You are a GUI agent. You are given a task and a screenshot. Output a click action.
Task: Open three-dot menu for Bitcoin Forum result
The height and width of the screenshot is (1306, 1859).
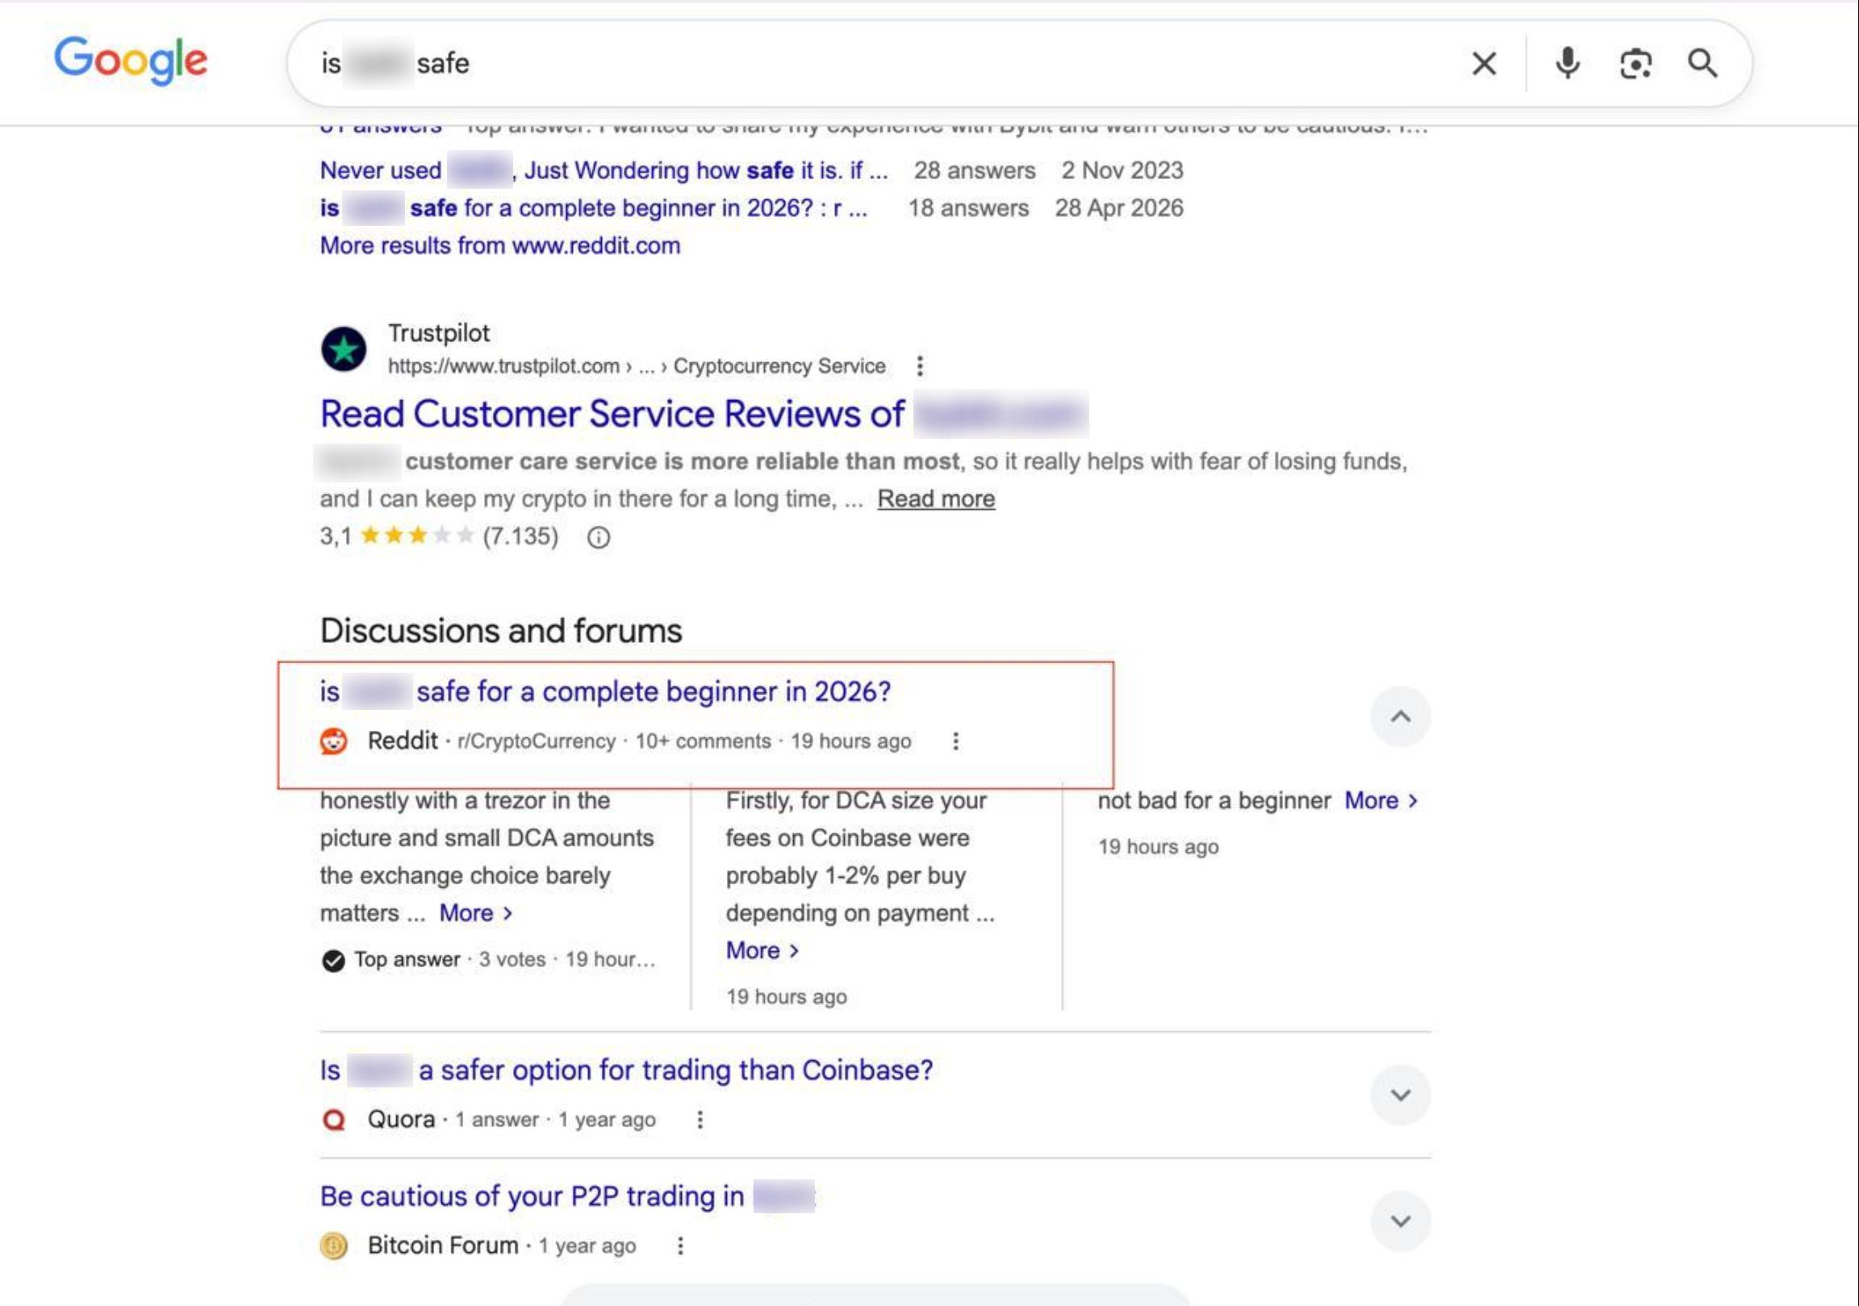[680, 1245]
